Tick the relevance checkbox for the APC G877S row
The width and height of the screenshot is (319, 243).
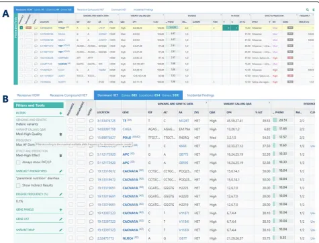coord(71,154)
